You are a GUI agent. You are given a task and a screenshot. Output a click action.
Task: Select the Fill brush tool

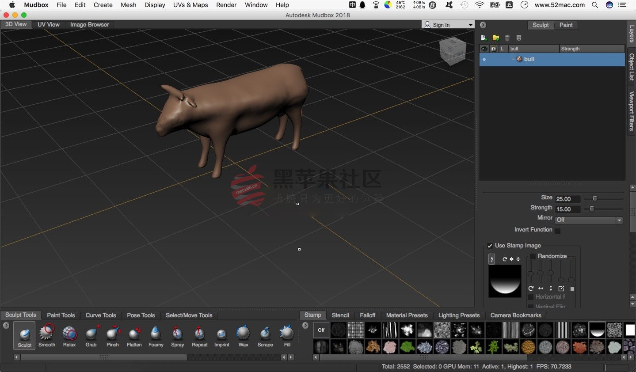(287, 336)
